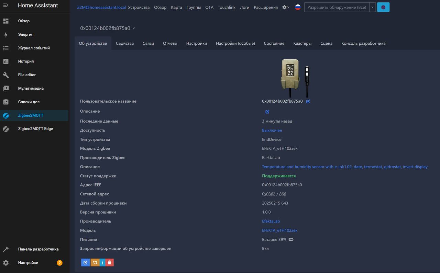Open the Расширения navbar item
Viewport: 440px width, 273px height.
(x=266, y=7)
